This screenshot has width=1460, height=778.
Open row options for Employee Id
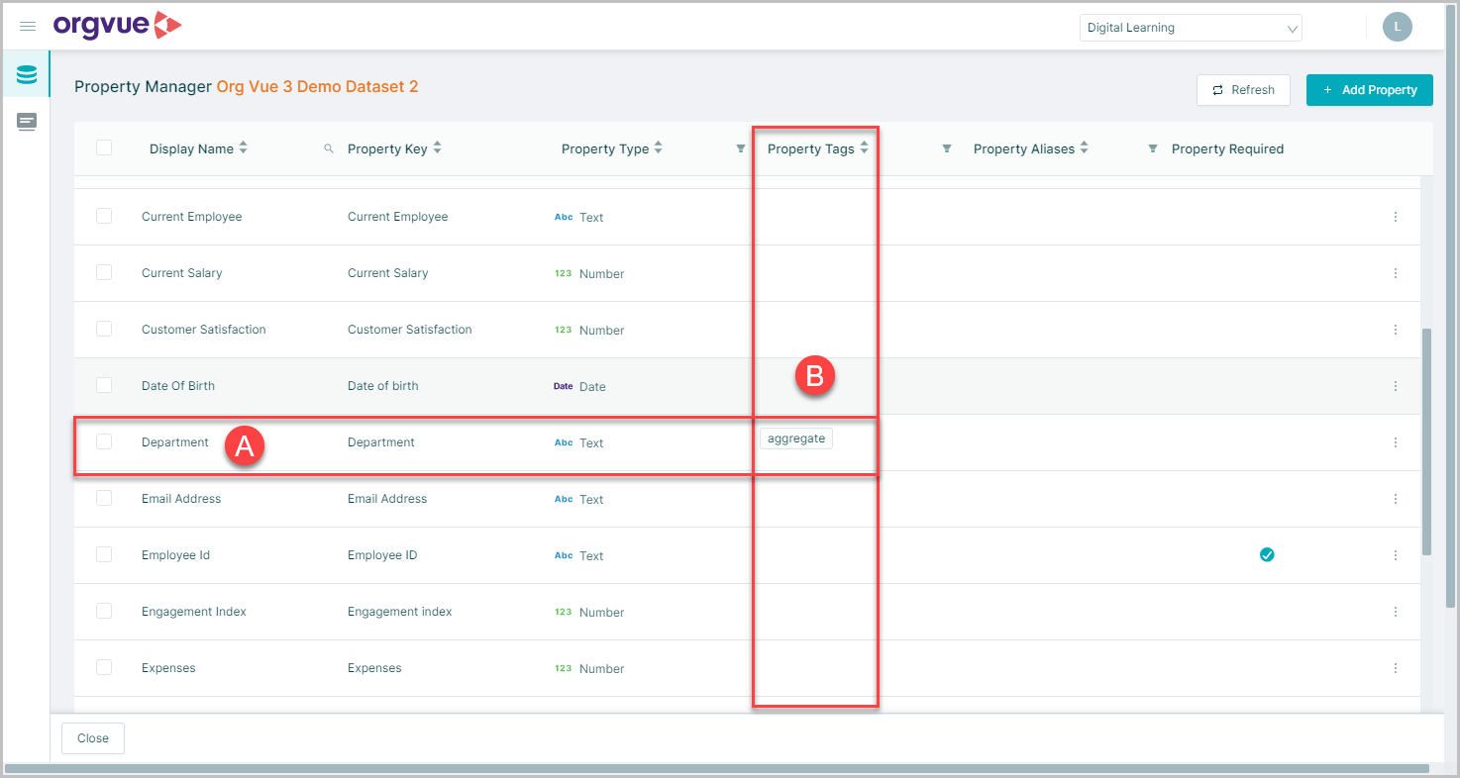pyautogui.click(x=1396, y=555)
